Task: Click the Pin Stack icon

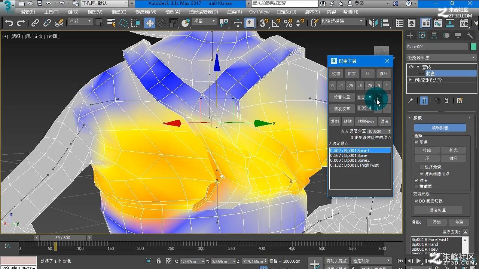Action: coord(411,101)
